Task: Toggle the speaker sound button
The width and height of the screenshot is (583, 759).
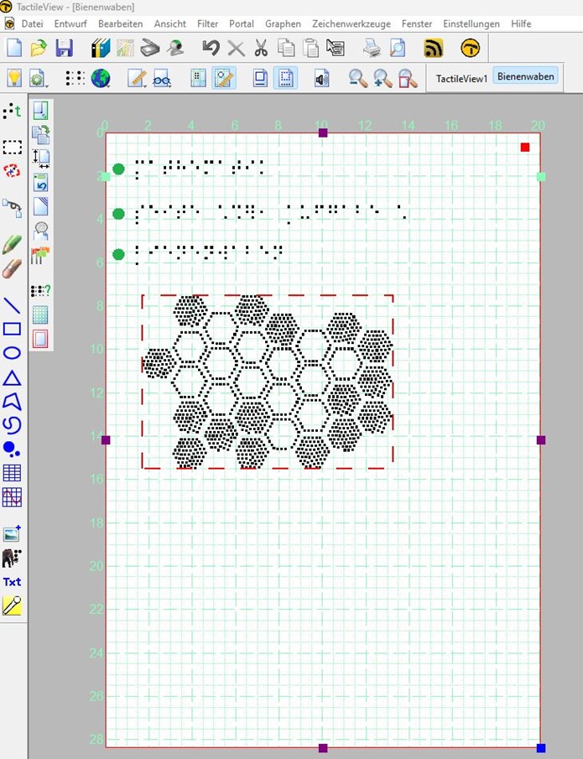Action: [321, 78]
